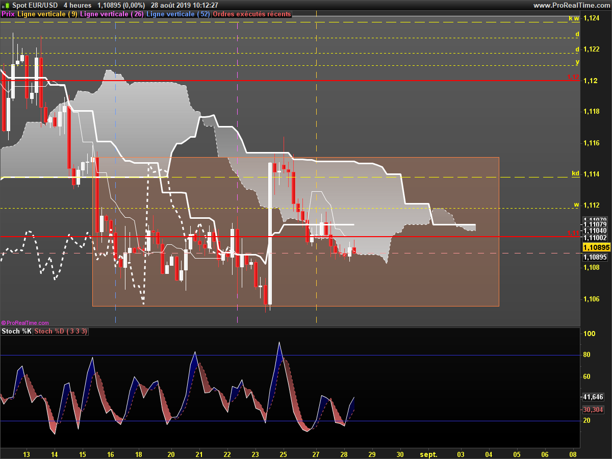This screenshot has height=459, width=612.
Task: Click the 1,11040 price axis tag
Action: (595, 231)
